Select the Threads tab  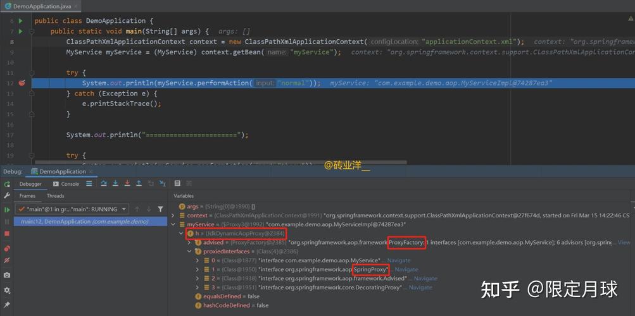[x=56, y=196]
